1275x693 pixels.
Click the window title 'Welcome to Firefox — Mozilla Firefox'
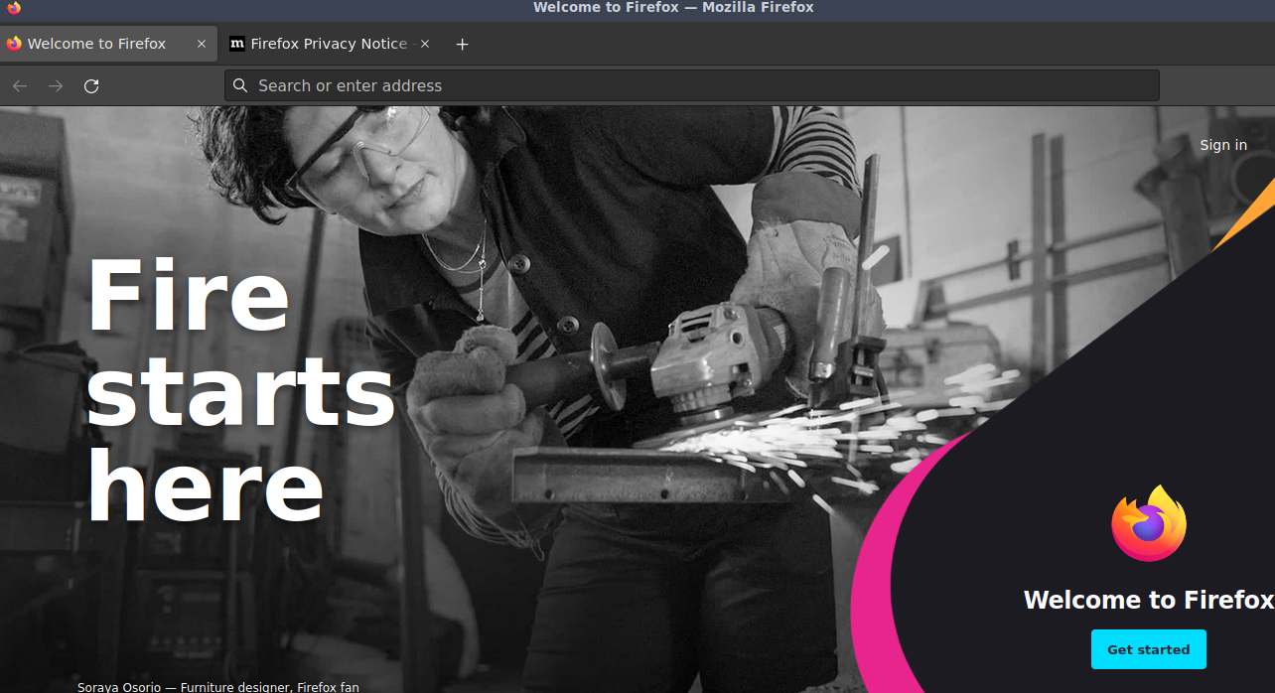click(x=673, y=8)
